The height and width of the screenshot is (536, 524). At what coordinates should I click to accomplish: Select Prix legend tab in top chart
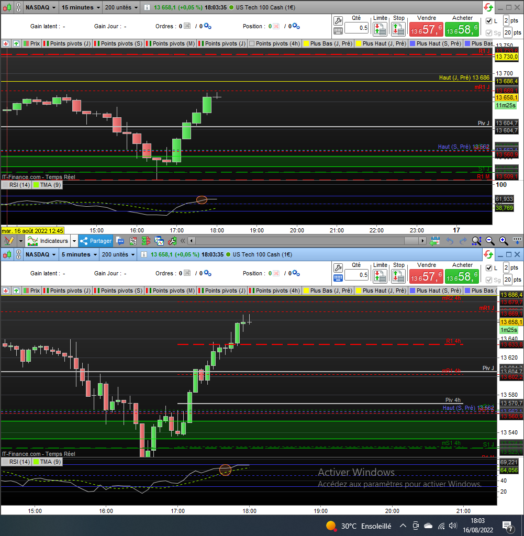click(32, 43)
